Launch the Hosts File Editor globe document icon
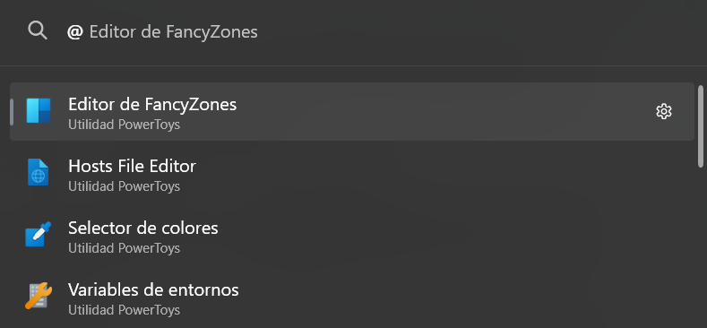The image size is (707, 328). click(x=39, y=172)
